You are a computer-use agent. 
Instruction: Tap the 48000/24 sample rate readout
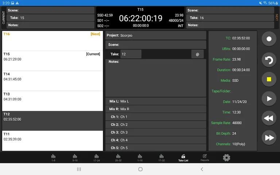[x=176, y=20]
